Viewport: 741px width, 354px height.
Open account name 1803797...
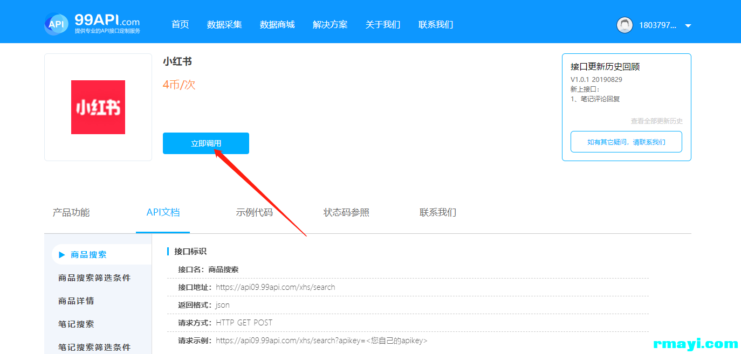657,25
